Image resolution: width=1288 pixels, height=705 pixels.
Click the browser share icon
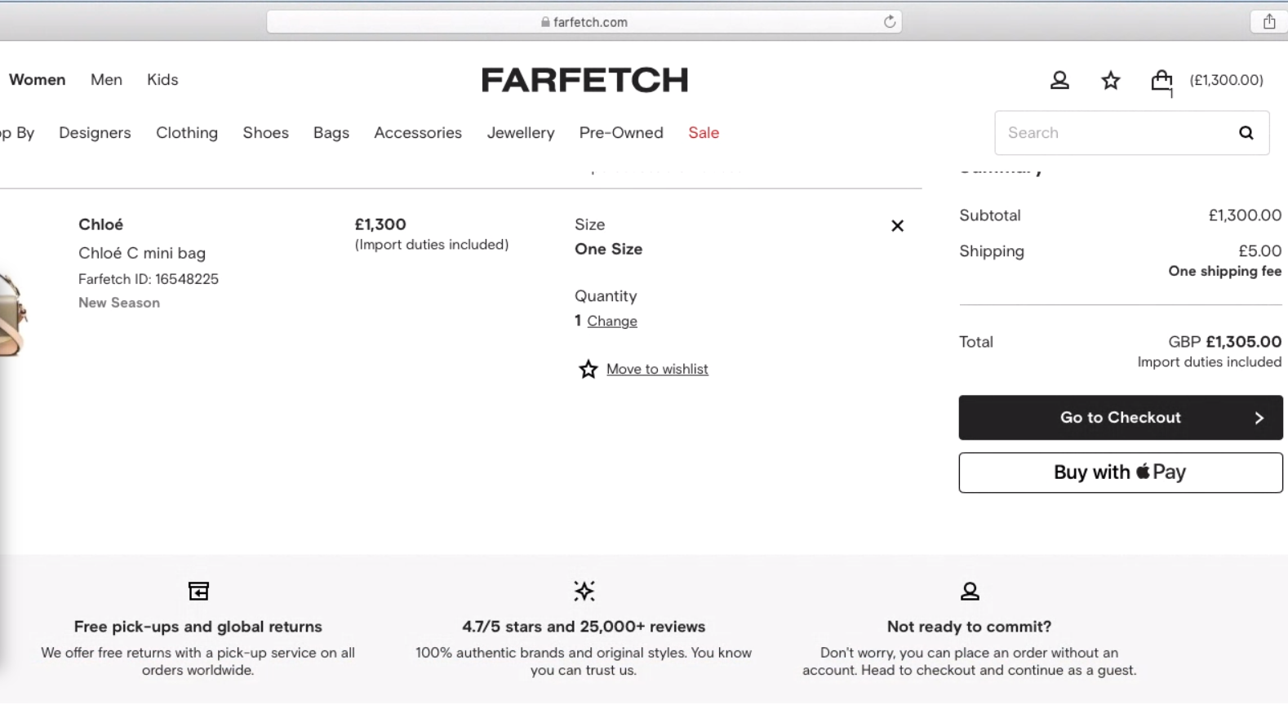1268,22
